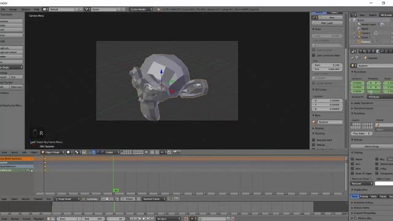This screenshot has height=221, width=393.
Task: Open the File menu
Action: [x=3, y=9]
